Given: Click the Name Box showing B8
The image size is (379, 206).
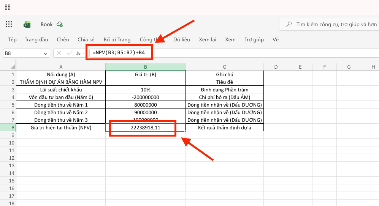Looking at the screenshot, I should [x=26, y=53].
